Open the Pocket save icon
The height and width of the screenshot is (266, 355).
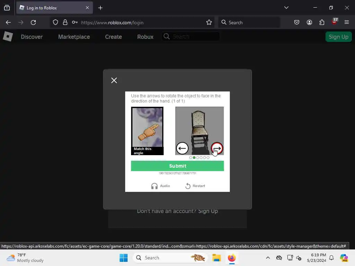point(297,23)
